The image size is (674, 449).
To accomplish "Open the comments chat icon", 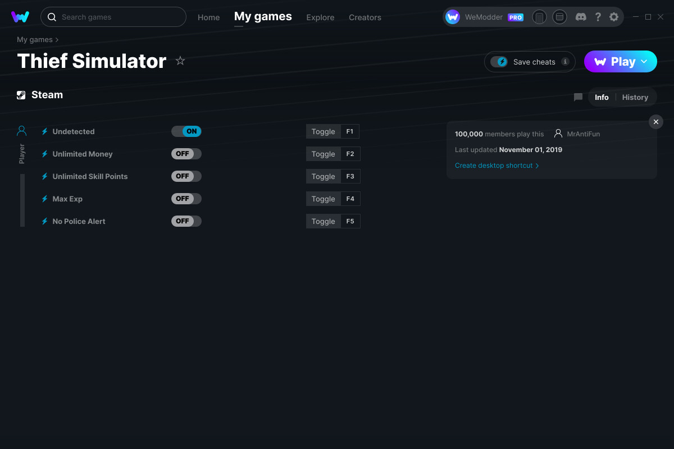I will [x=578, y=97].
